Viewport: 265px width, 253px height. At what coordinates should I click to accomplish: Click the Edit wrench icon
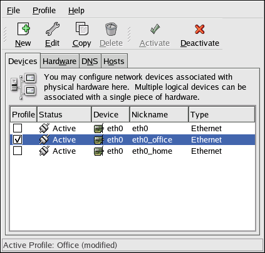tap(53, 29)
